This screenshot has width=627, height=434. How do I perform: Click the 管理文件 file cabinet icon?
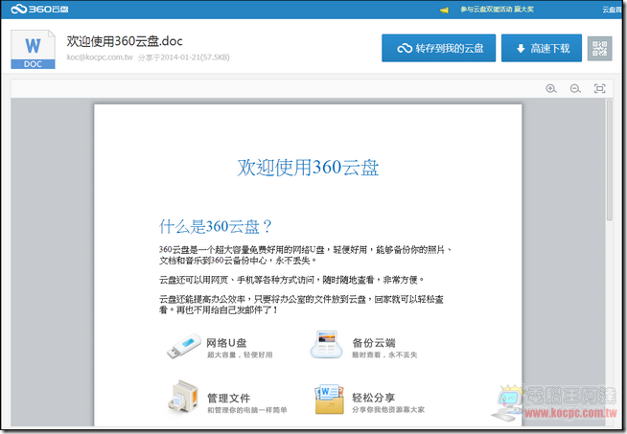[x=183, y=396]
